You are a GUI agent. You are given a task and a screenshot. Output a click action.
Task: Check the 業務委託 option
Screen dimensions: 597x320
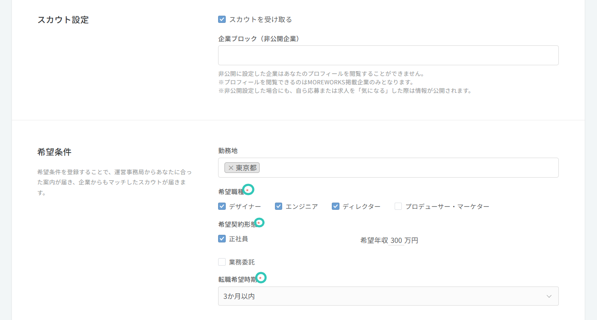222,262
